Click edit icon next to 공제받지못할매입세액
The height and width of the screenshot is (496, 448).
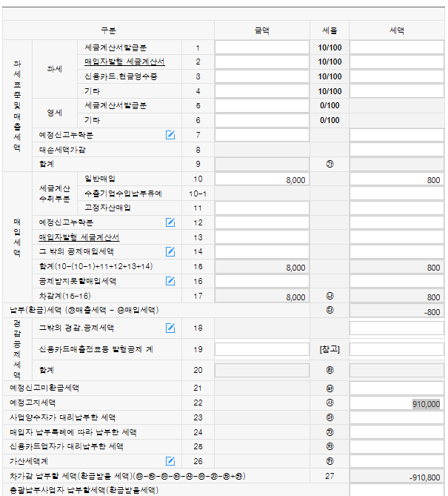(x=170, y=281)
